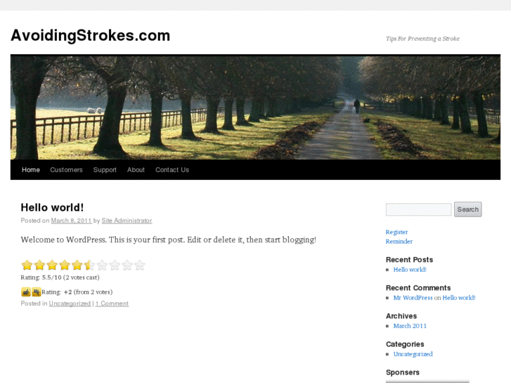Open the Contact Us page
The height and width of the screenshot is (383, 511).
click(172, 170)
